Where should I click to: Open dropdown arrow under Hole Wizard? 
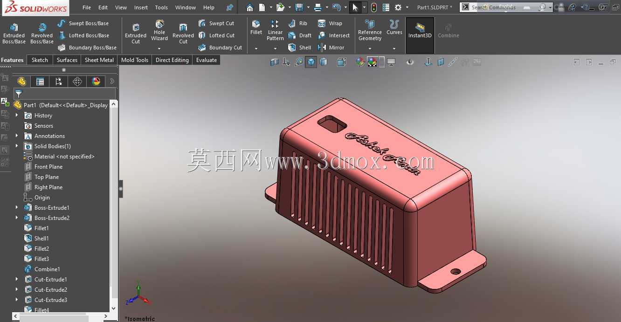tap(159, 48)
